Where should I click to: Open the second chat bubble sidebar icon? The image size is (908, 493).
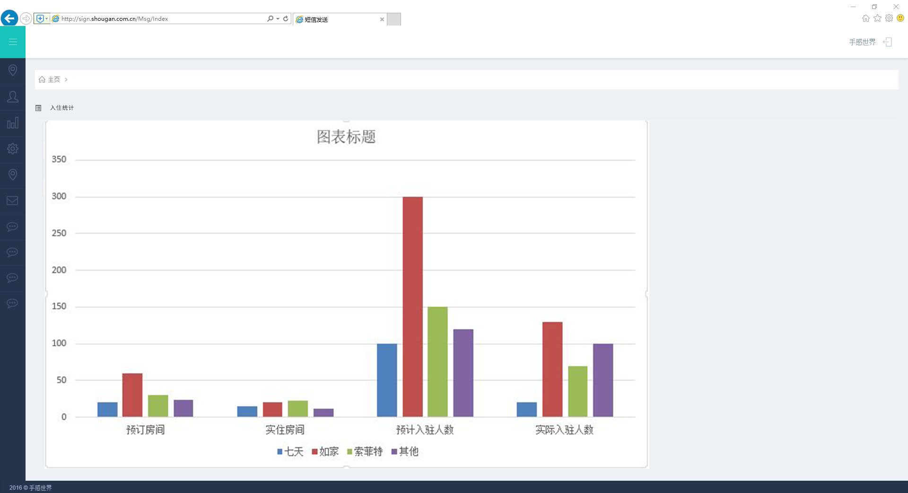point(13,252)
